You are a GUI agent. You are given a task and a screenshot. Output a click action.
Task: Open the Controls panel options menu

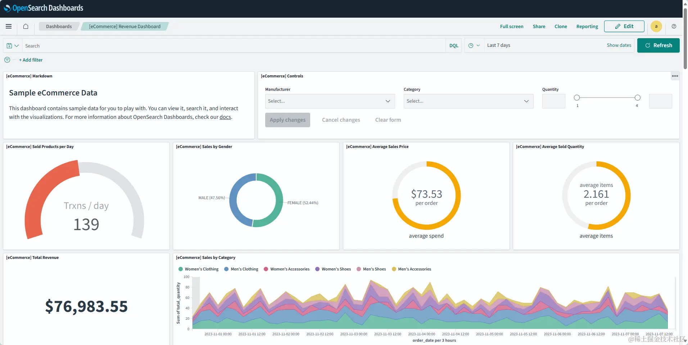675,76
